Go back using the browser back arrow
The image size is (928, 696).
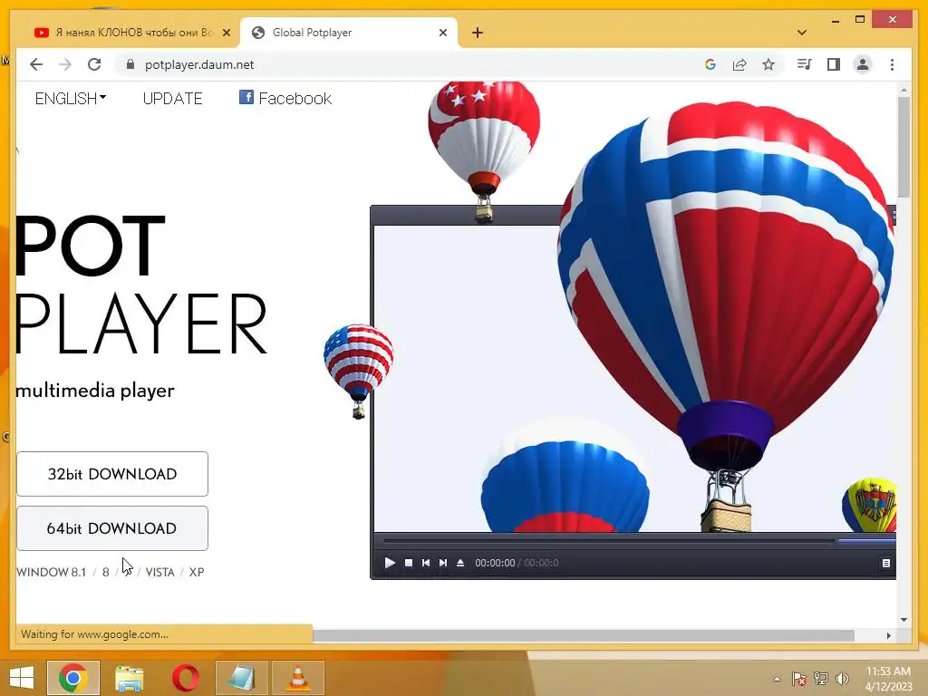tap(36, 64)
